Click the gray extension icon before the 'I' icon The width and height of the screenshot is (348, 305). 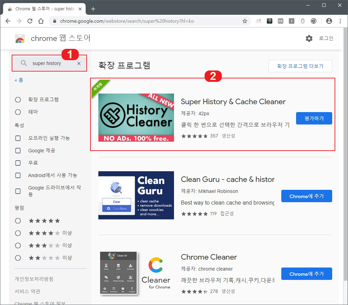point(281,21)
